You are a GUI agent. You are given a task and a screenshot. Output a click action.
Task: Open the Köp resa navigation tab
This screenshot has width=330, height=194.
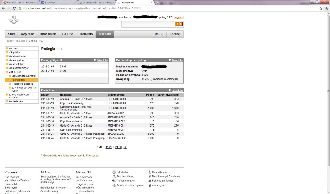27,34
